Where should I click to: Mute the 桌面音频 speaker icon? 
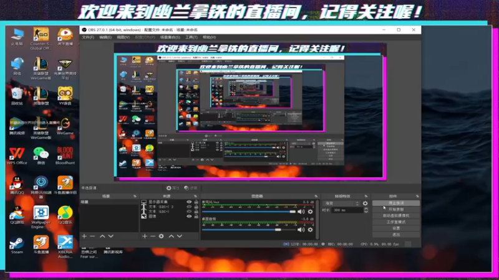pos(301,230)
